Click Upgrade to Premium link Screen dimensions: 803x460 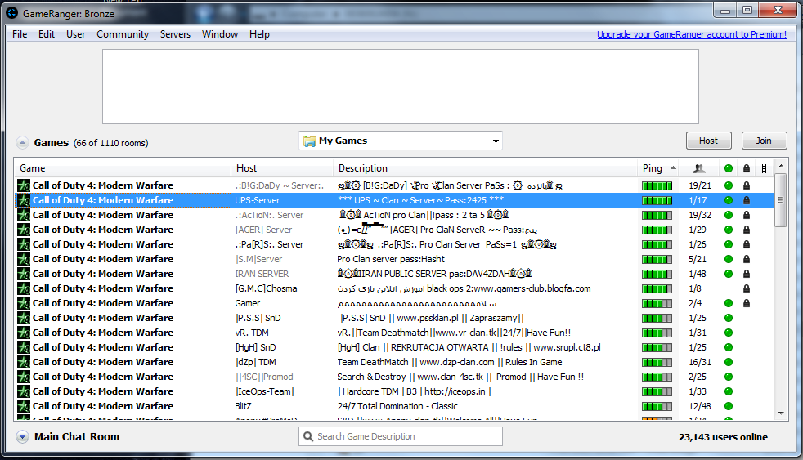[691, 34]
